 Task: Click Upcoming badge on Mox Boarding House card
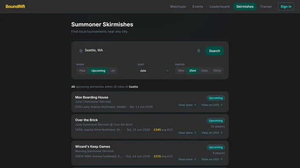(x=216, y=98)
